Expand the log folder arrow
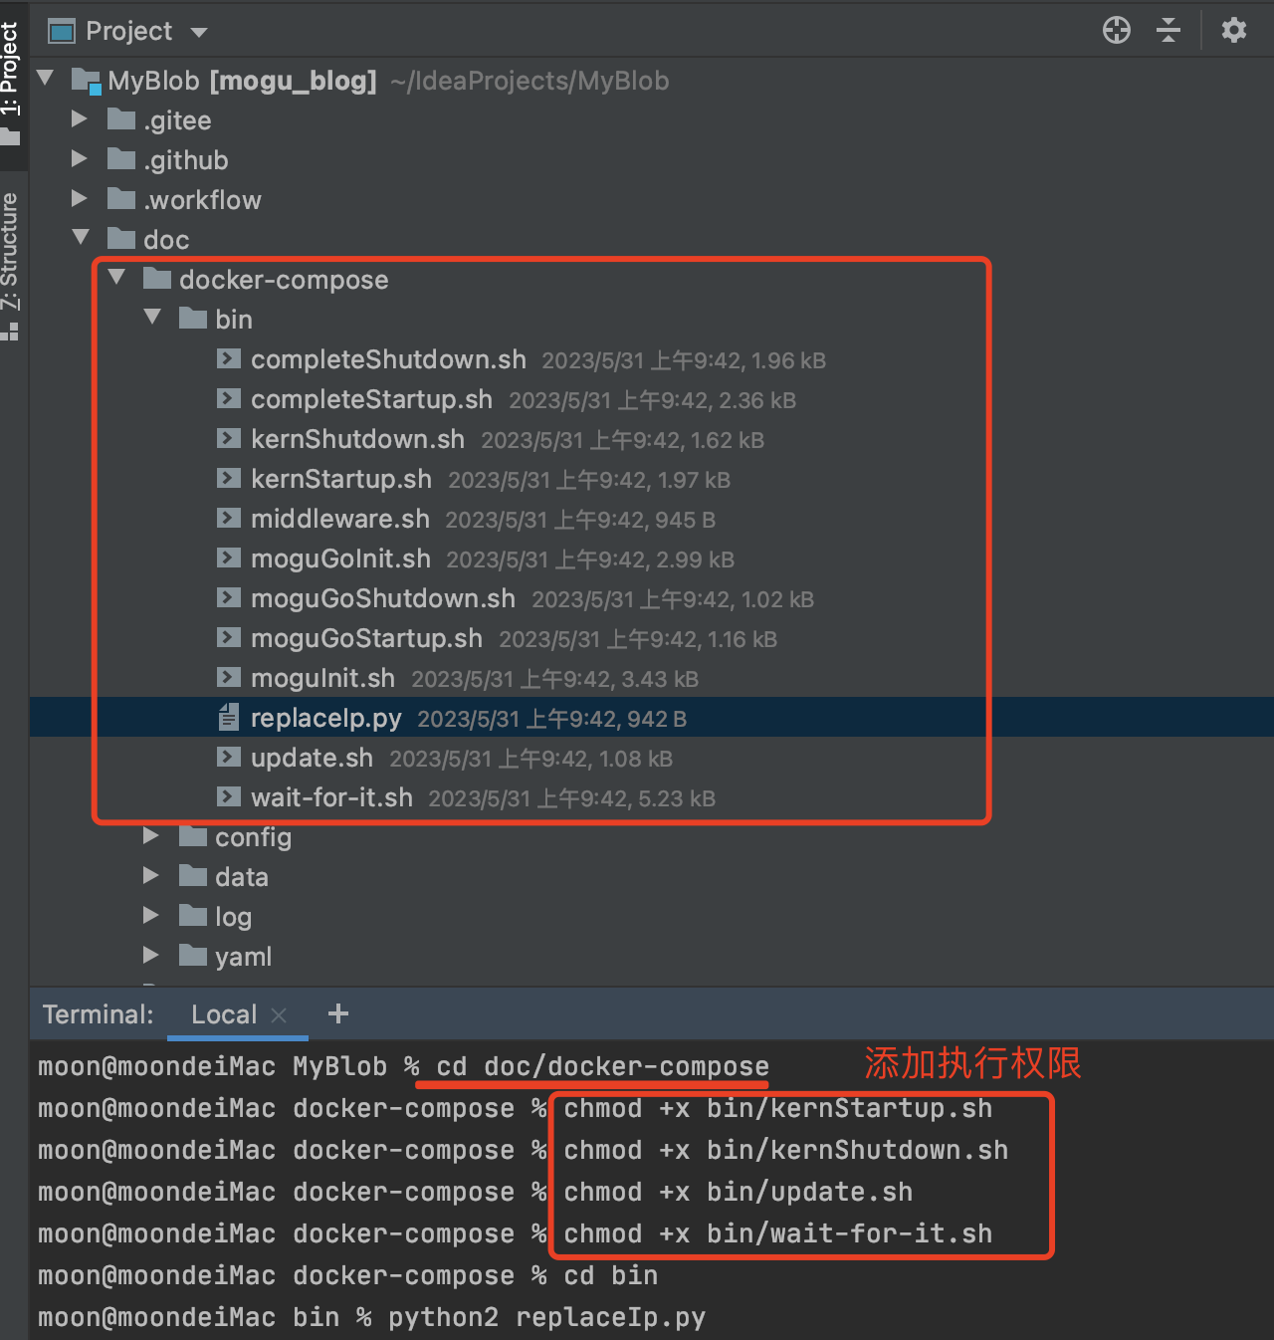This screenshot has width=1274, height=1340. tap(151, 916)
